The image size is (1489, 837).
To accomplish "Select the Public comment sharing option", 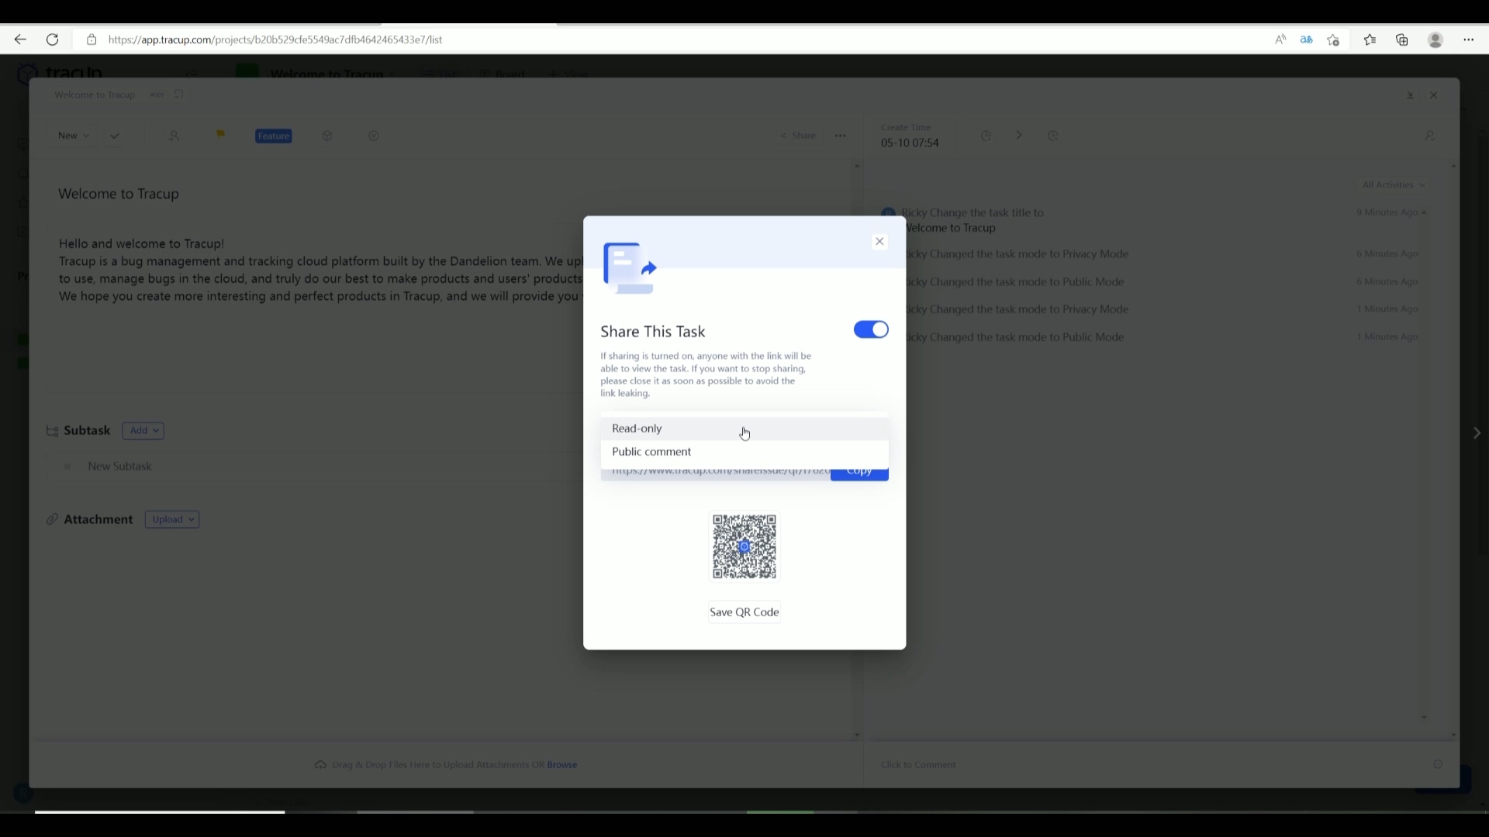I will (652, 452).
